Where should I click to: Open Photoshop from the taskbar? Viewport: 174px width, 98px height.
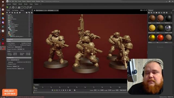(x=3, y=39)
